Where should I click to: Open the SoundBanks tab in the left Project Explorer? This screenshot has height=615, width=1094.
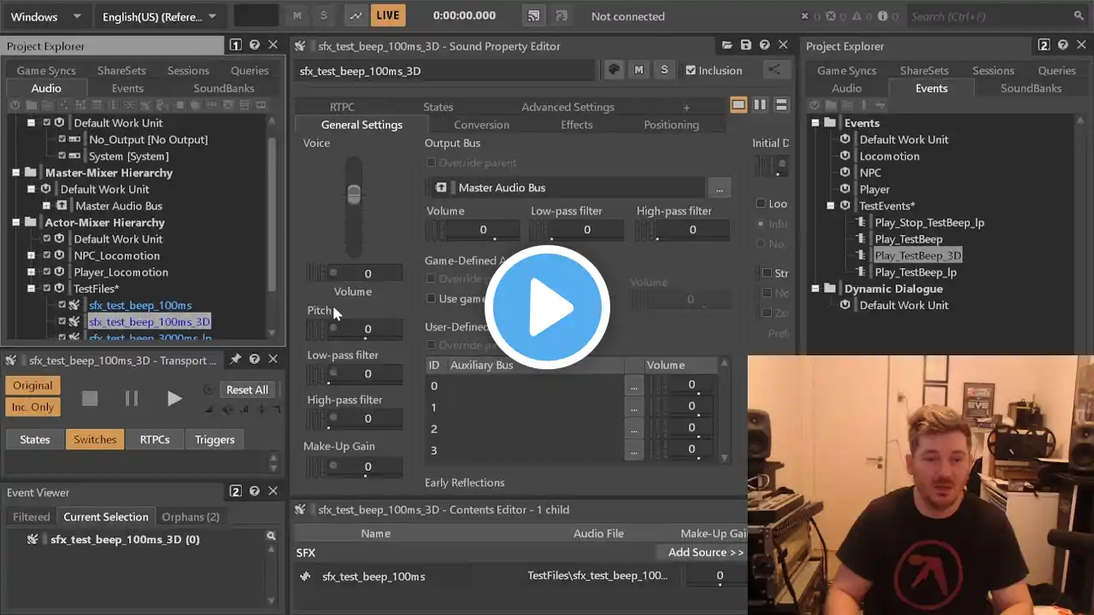click(x=224, y=88)
